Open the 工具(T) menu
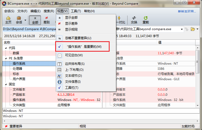Viewport: 202px width, 130px height. click(x=76, y=11)
